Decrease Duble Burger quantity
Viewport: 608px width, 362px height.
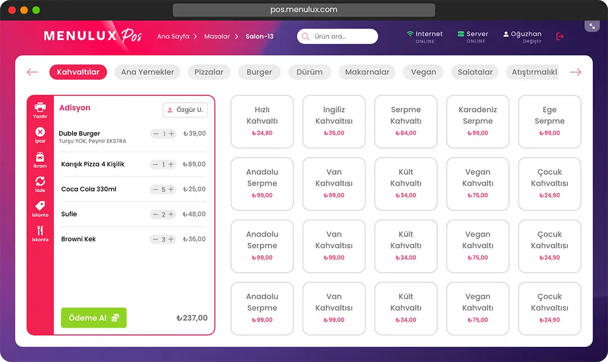pos(156,134)
